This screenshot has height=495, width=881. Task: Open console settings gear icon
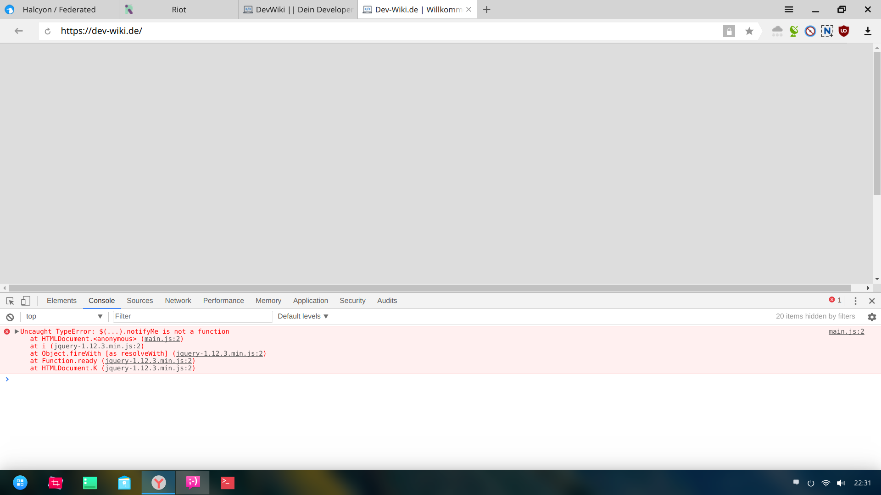pyautogui.click(x=872, y=317)
